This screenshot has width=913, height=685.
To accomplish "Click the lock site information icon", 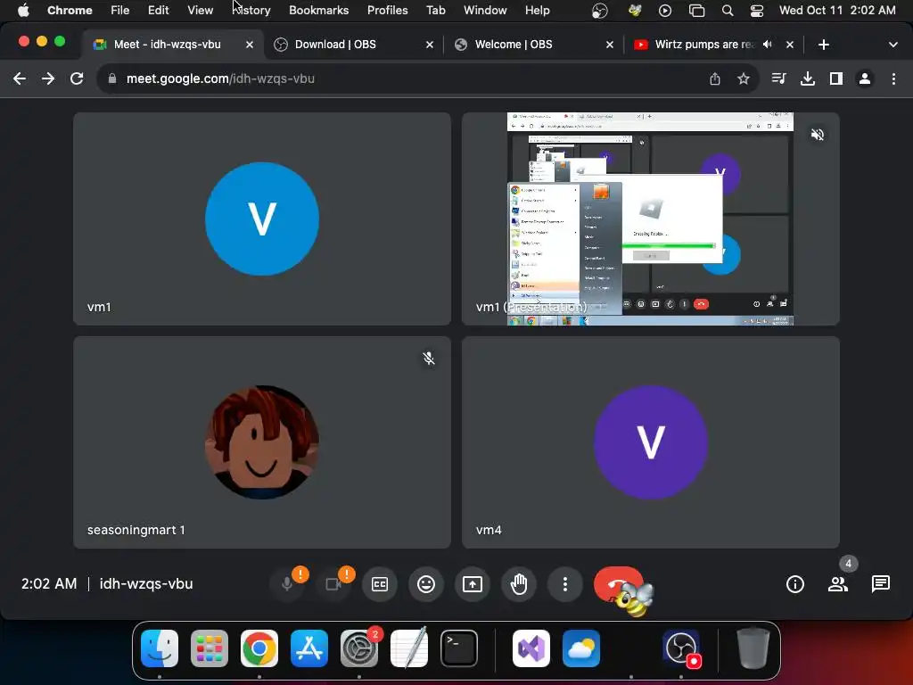I will point(112,78).
